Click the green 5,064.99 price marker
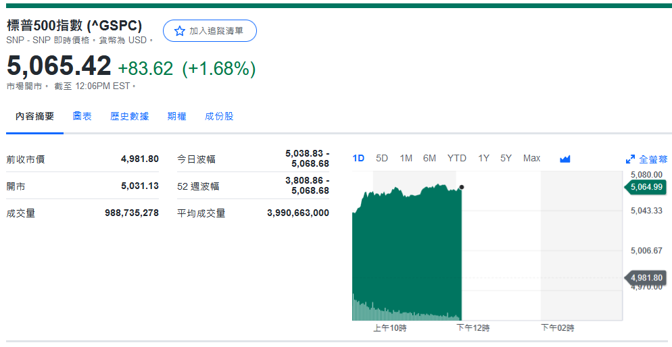The width and height of the screenshot is (672, 347). click(x=646, y=187)
